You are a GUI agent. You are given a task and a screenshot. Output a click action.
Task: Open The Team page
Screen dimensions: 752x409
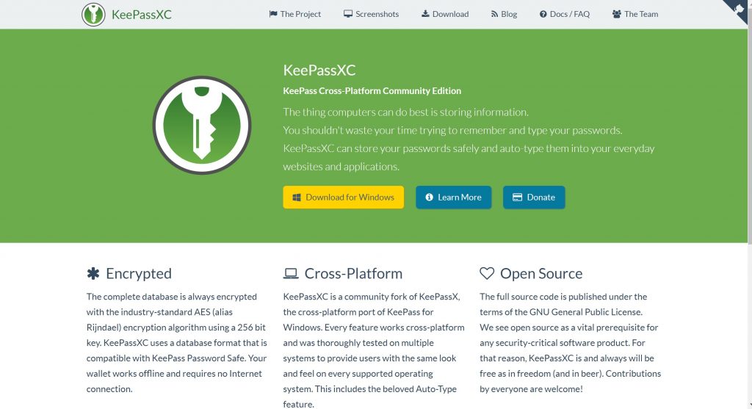point(635,14)
